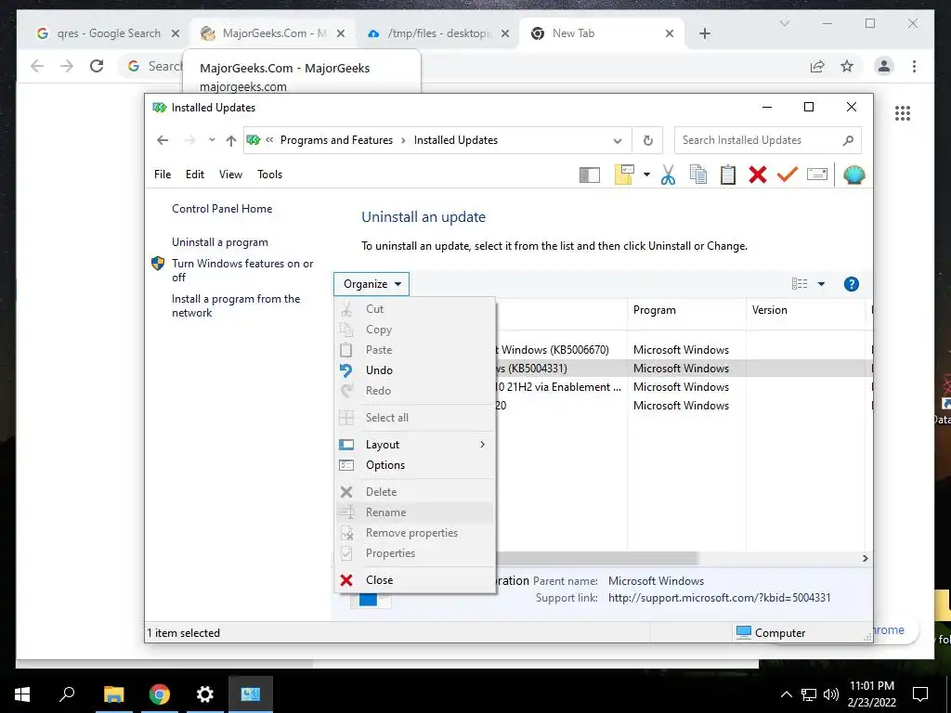Viewport: 951px width, 713px height.
Task: Sort by Version column header
Action: tap(805, 310)
